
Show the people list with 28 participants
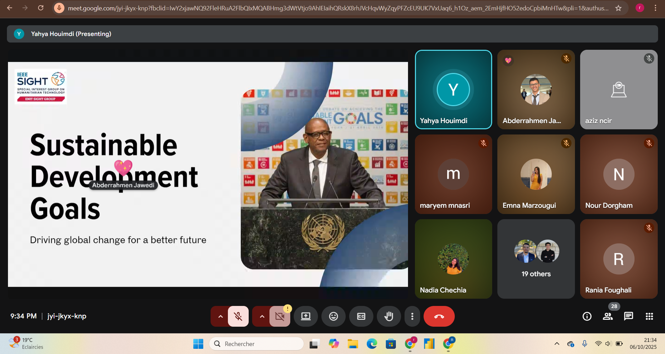(608, 316)
